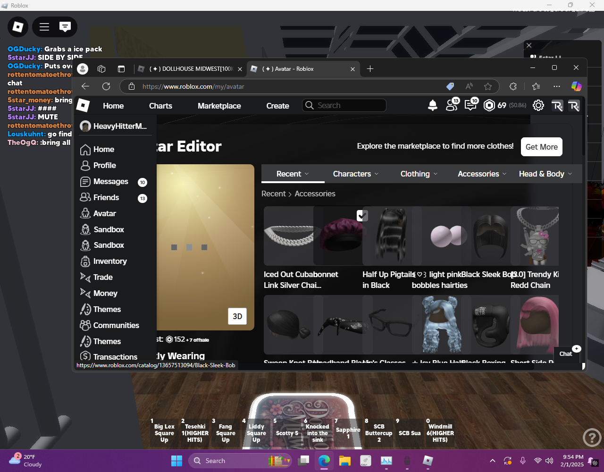Screen dimensions: 604x472
Task: Click Recent in the breadcrumb
Action: click(274, 194)
